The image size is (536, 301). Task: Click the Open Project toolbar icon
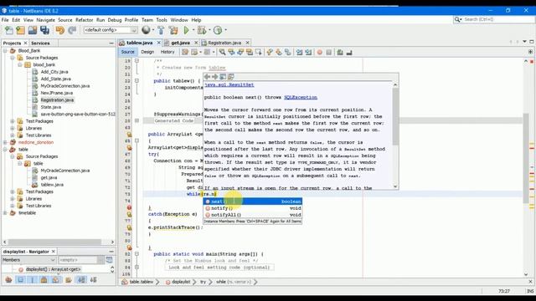[33, 30]
